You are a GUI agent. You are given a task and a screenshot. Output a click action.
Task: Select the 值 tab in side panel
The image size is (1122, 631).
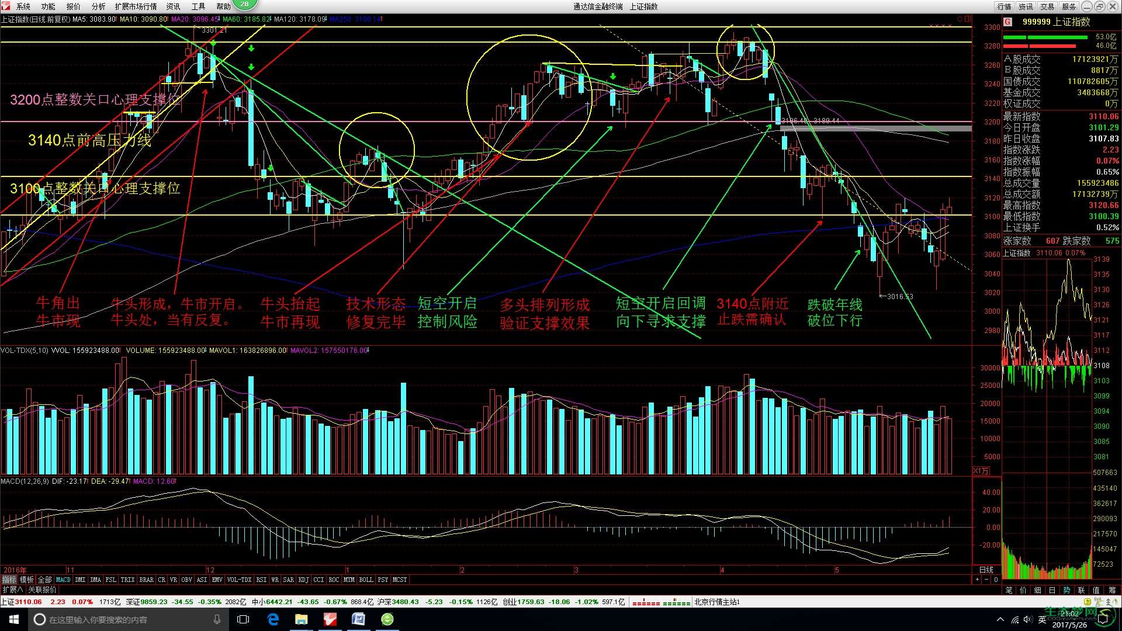[1097, 590]
